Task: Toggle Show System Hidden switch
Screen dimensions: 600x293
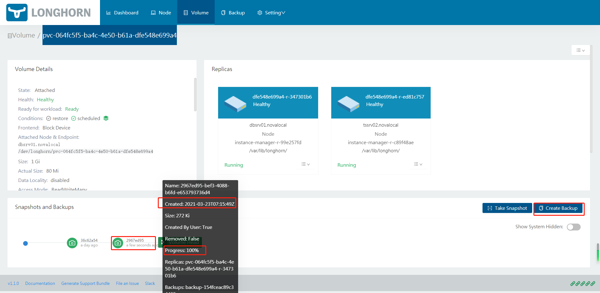Action: pos(573,227)
